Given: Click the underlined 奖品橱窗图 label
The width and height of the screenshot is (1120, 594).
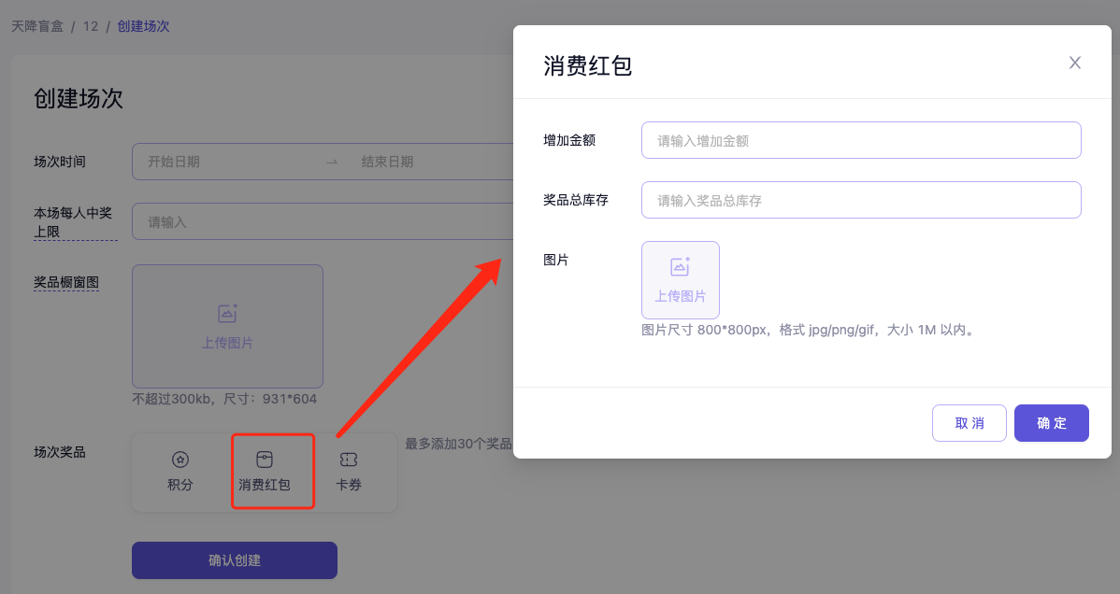Looking at the screenshot, I should tap(66, 282).
